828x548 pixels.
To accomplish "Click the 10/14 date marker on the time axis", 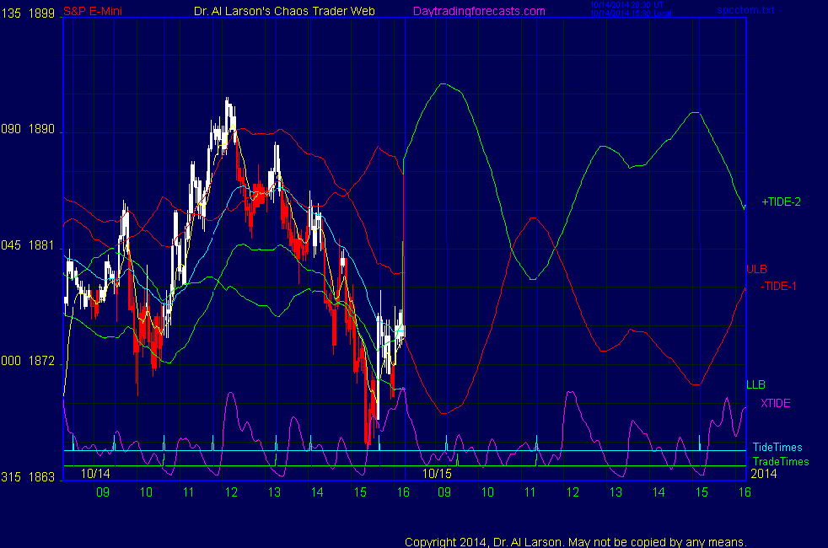I will tap(96, 474).
